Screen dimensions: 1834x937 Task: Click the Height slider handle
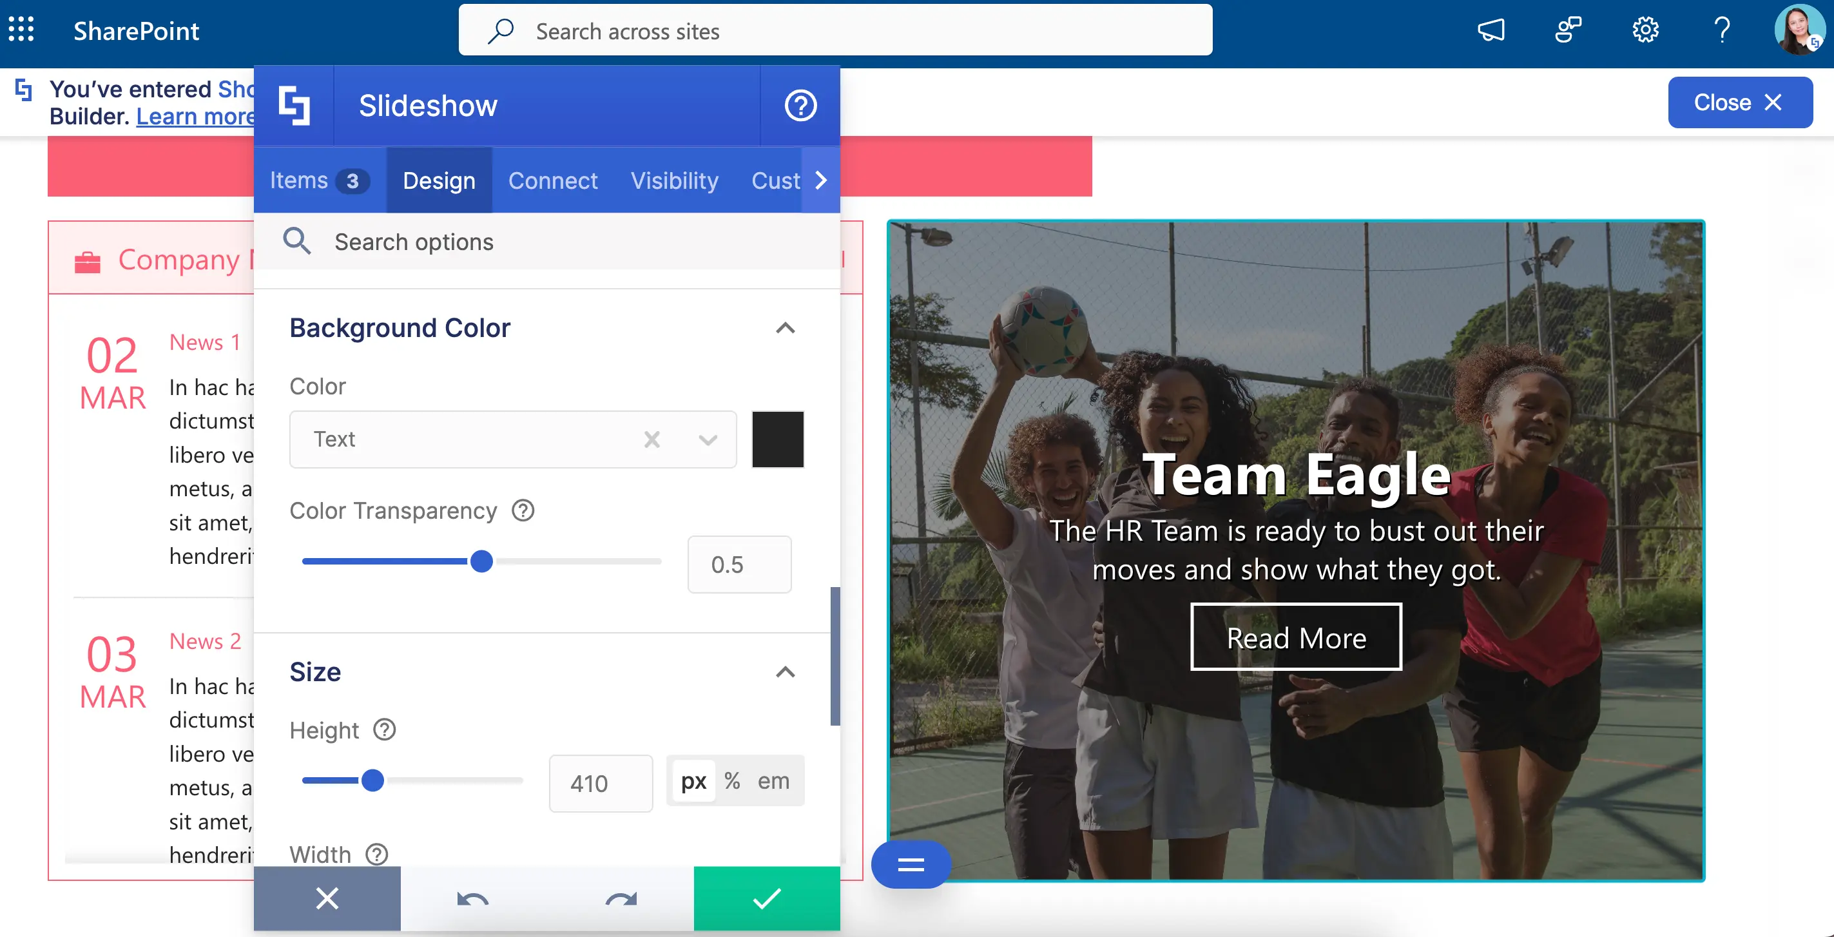[372, 780]
